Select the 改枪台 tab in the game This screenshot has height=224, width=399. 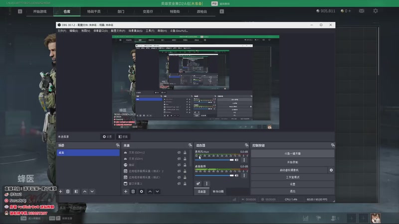[202, 11]
